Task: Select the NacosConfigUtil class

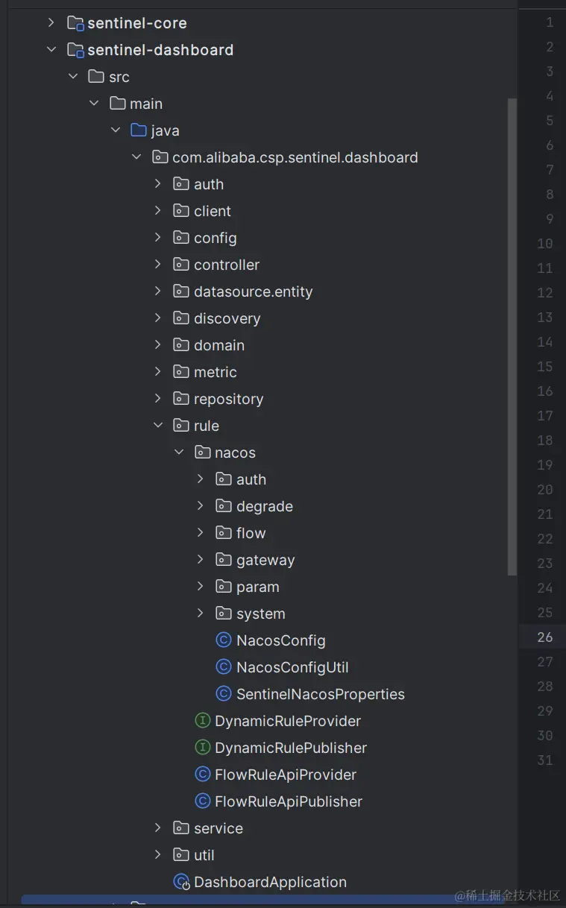Action: [x=292, y=667]
